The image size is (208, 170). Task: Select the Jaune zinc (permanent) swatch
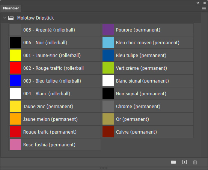pyautogui.click(x=55, y=106)
